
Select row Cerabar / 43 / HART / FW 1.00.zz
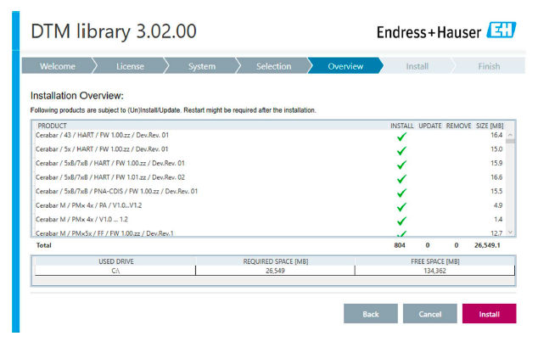[269, 135]
